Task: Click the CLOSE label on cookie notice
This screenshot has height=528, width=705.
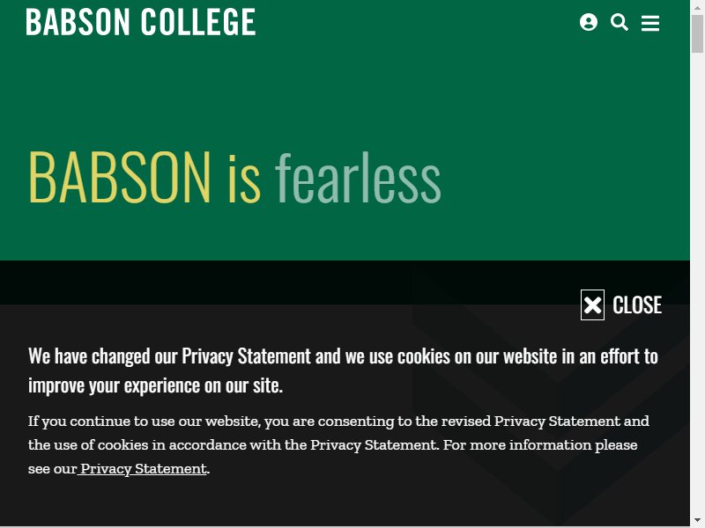Action: click(x=636, y=305)
